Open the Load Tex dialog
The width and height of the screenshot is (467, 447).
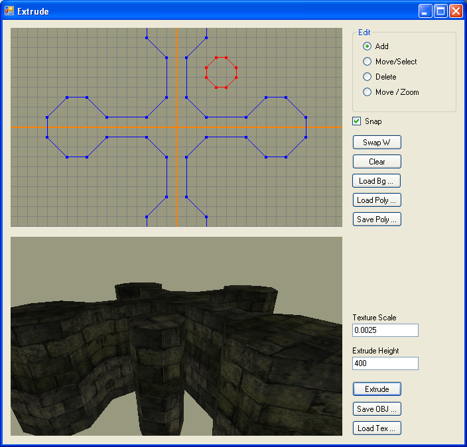point(377,428)
